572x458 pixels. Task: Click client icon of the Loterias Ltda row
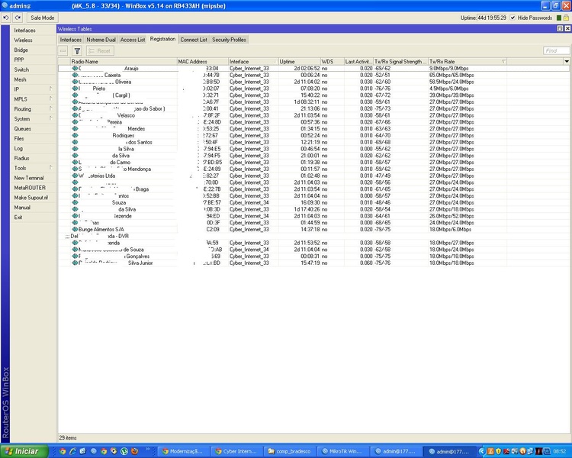(x=75, y=176)
